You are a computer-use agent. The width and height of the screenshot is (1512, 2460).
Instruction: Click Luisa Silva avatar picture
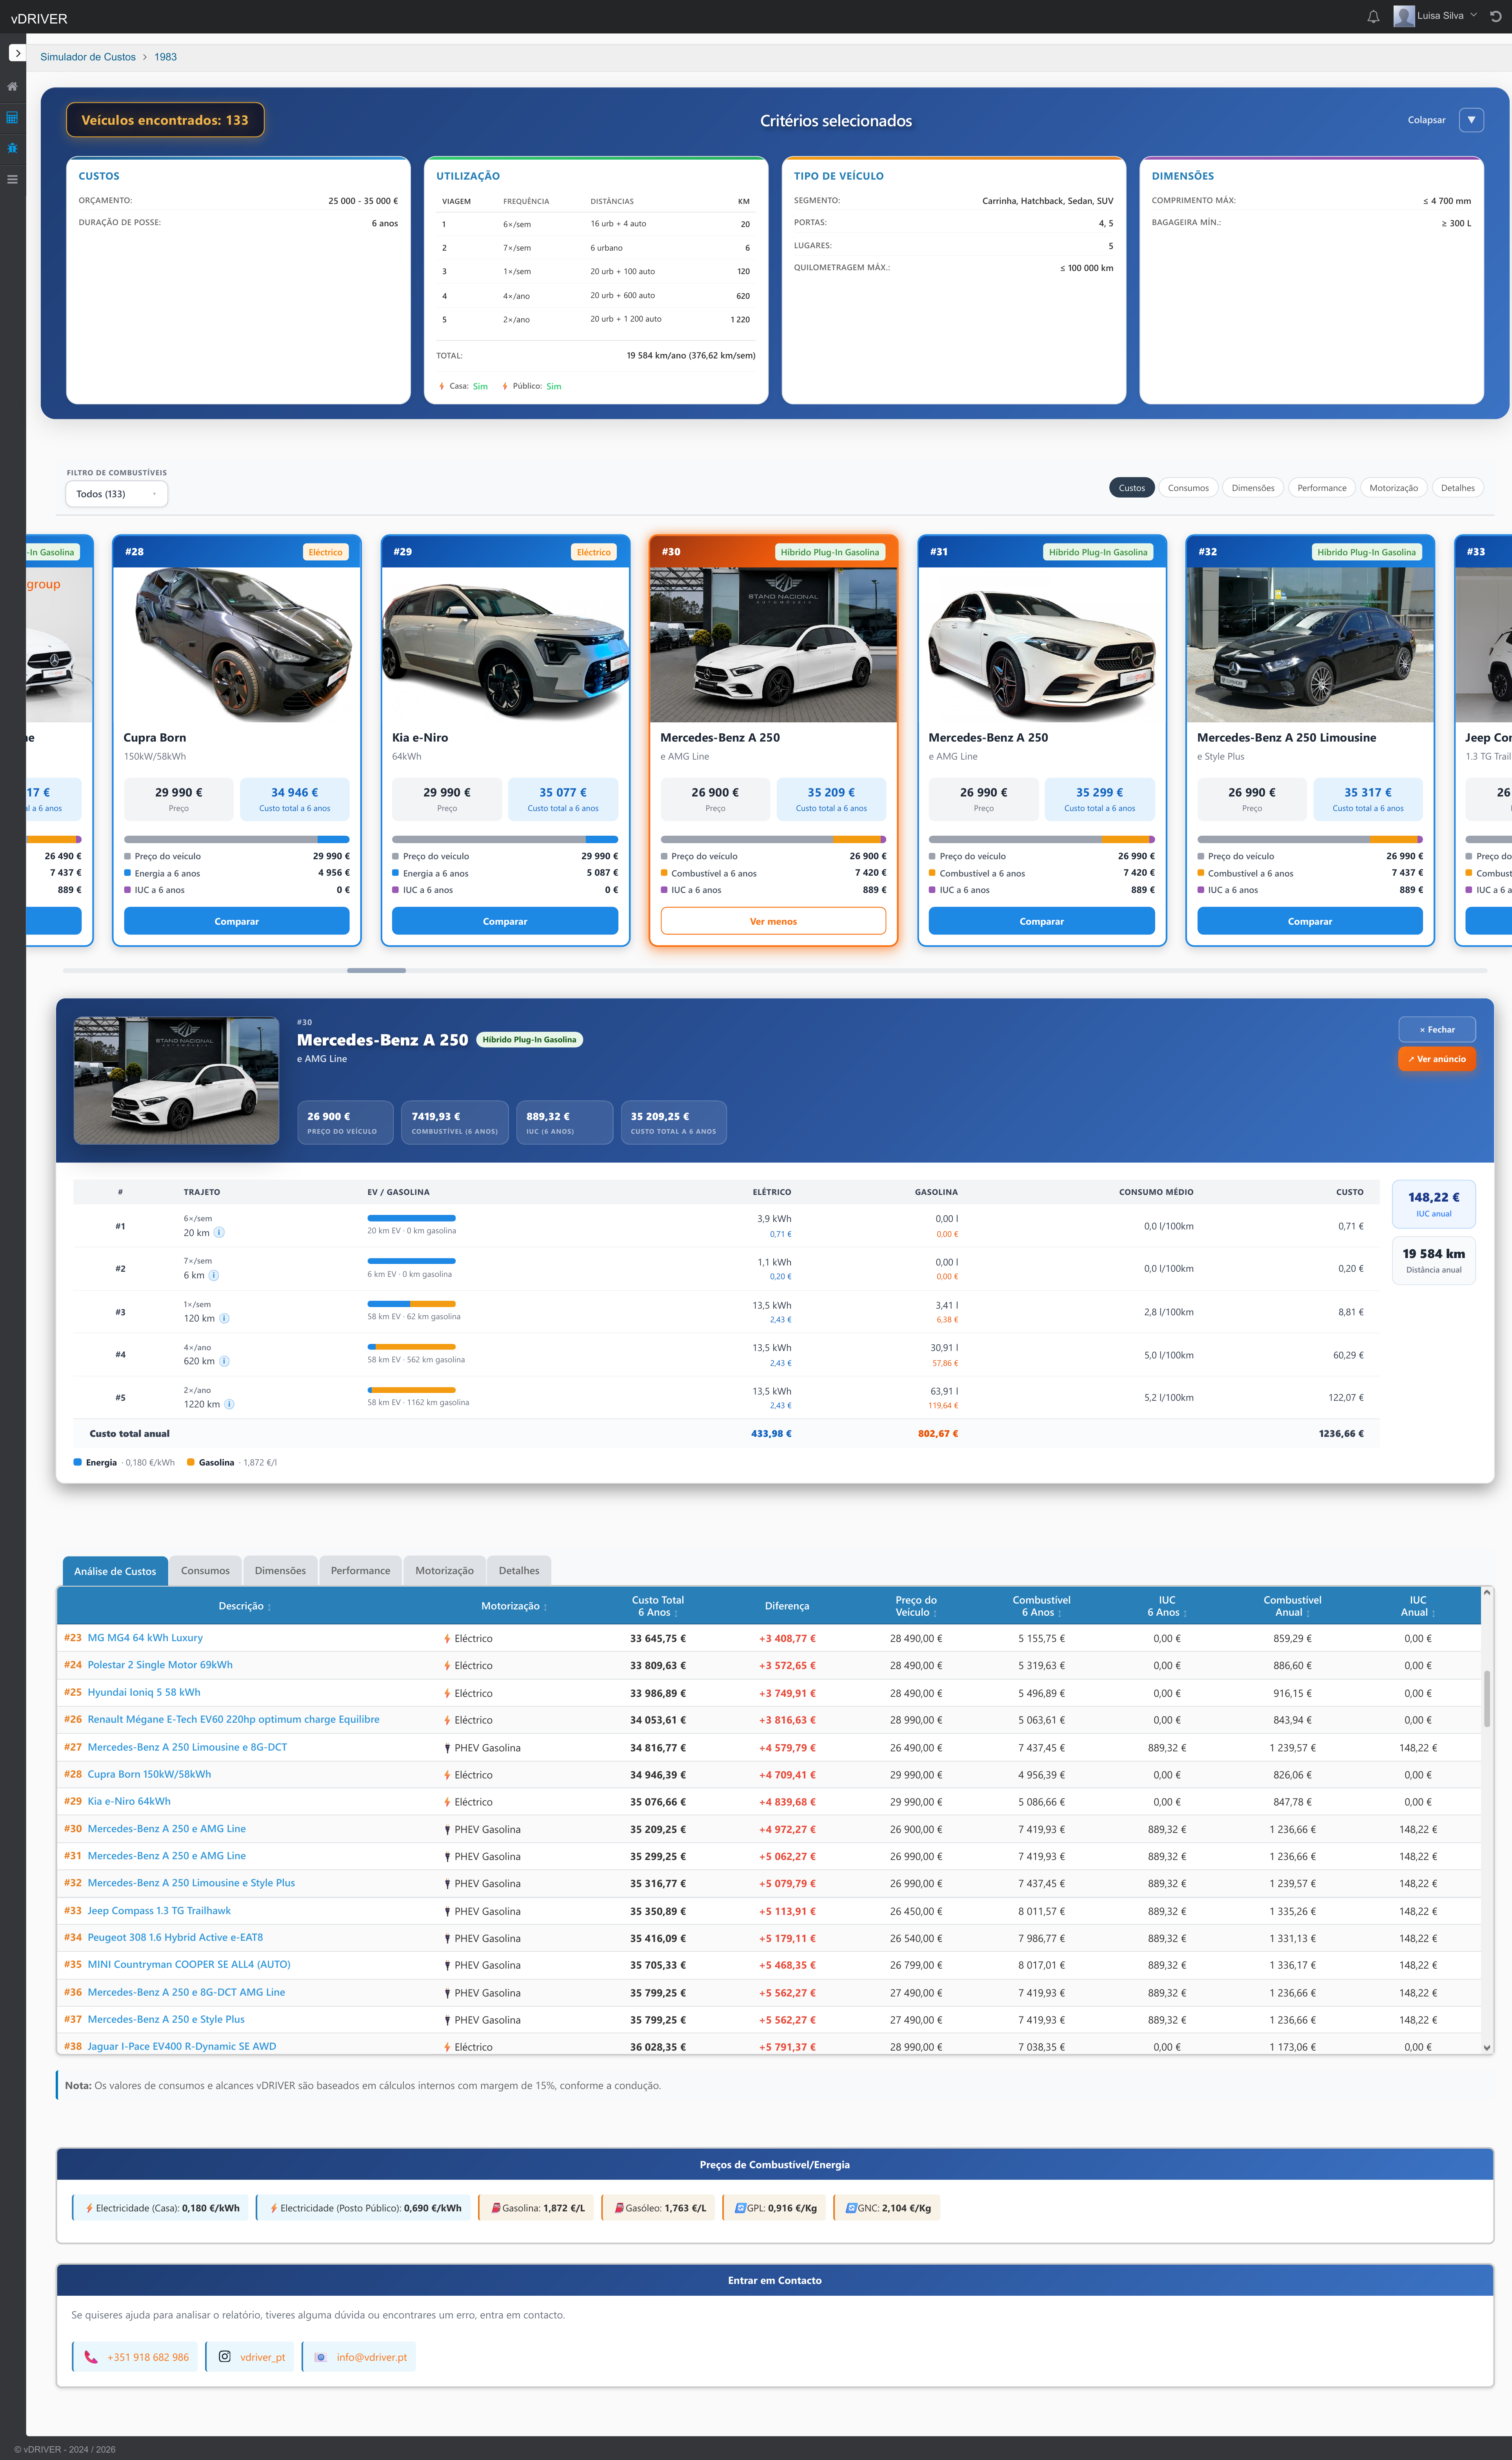click(x=1404, y=16)
